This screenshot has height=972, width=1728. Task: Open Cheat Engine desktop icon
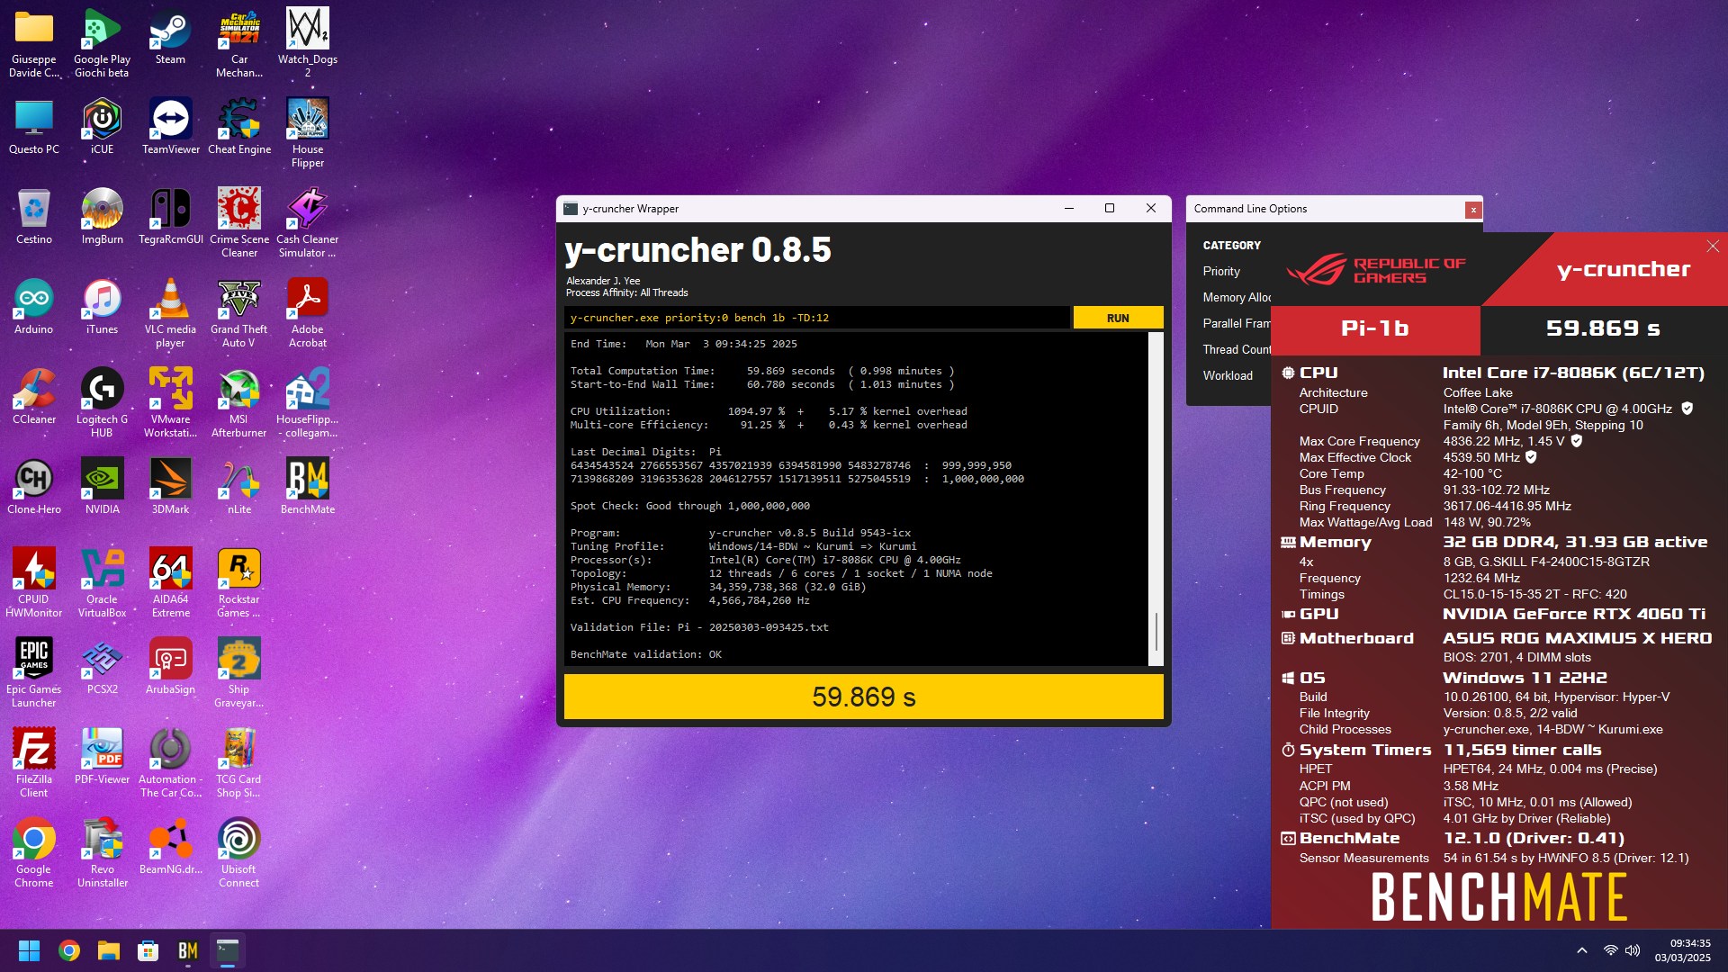(239, 127)
